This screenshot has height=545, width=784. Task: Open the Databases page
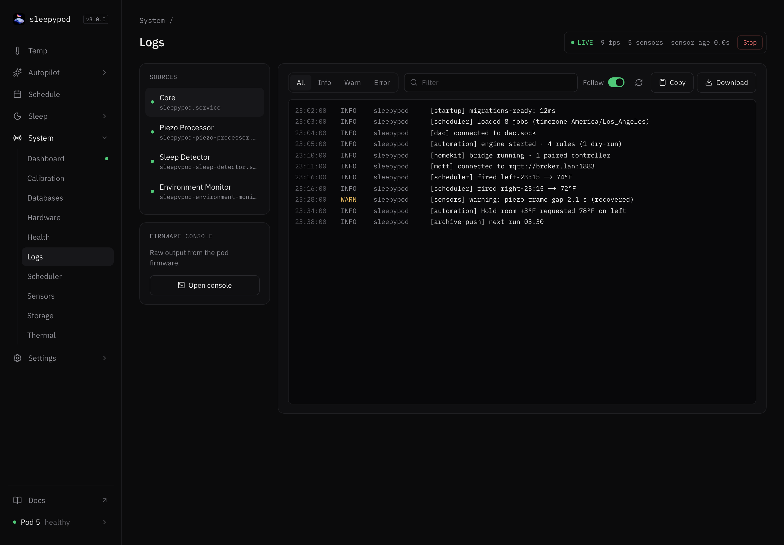(x=68, y=198)
